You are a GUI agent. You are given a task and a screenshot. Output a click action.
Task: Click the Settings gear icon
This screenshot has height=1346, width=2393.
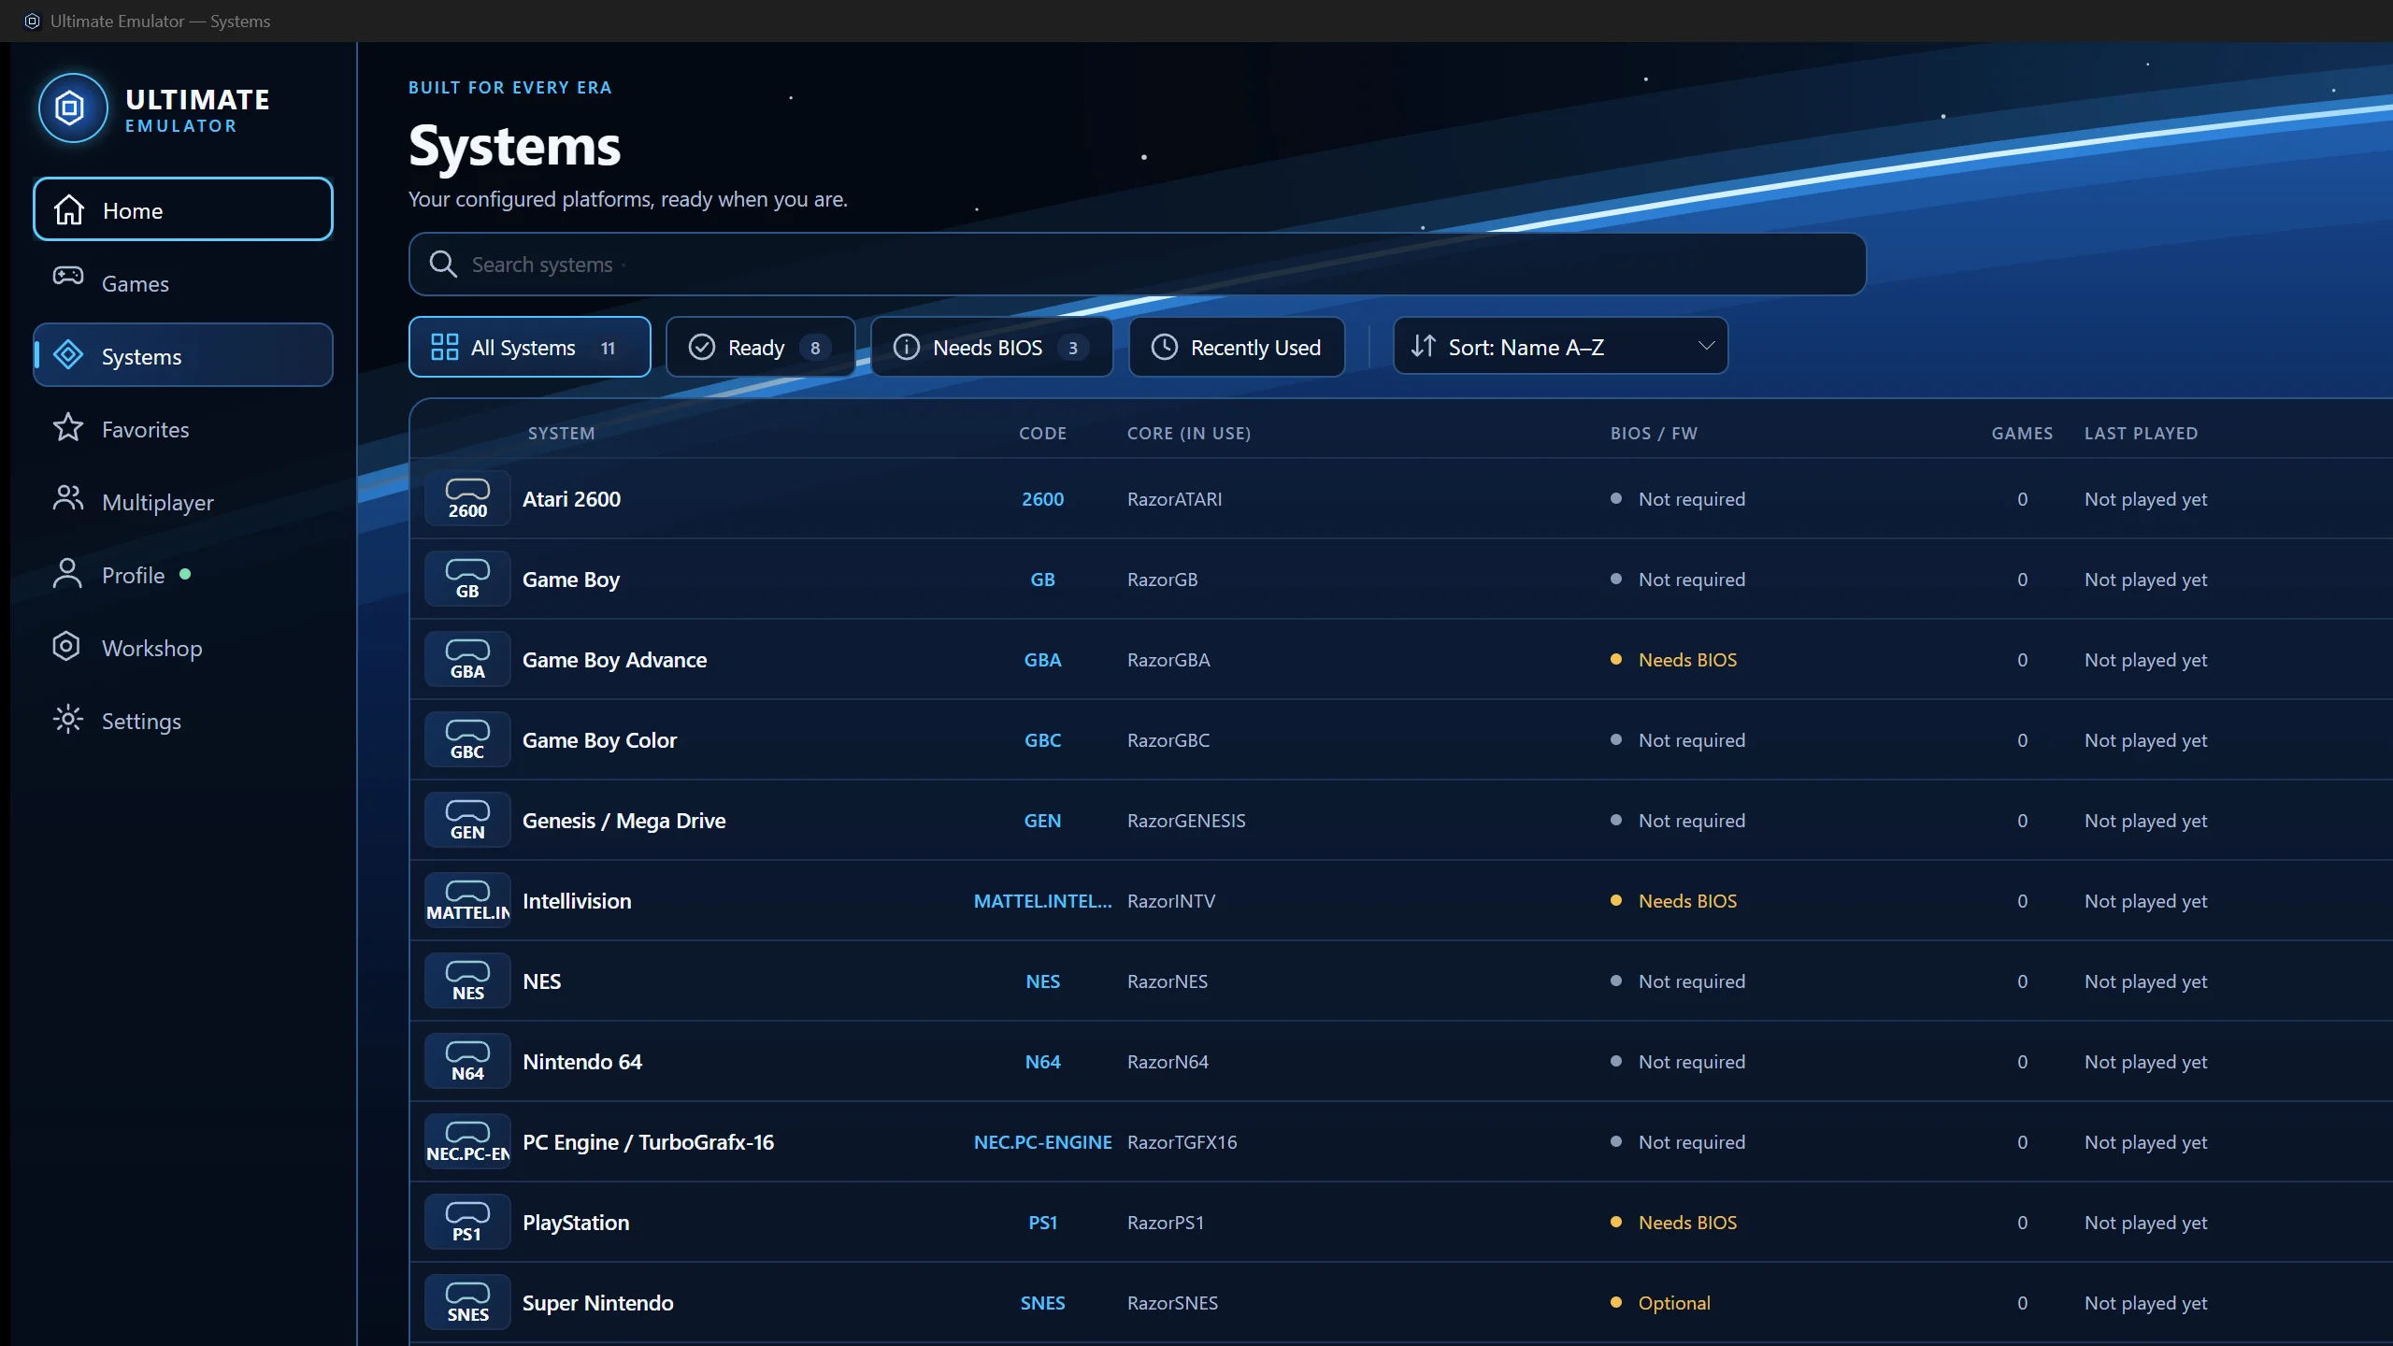tap(68, 719)
